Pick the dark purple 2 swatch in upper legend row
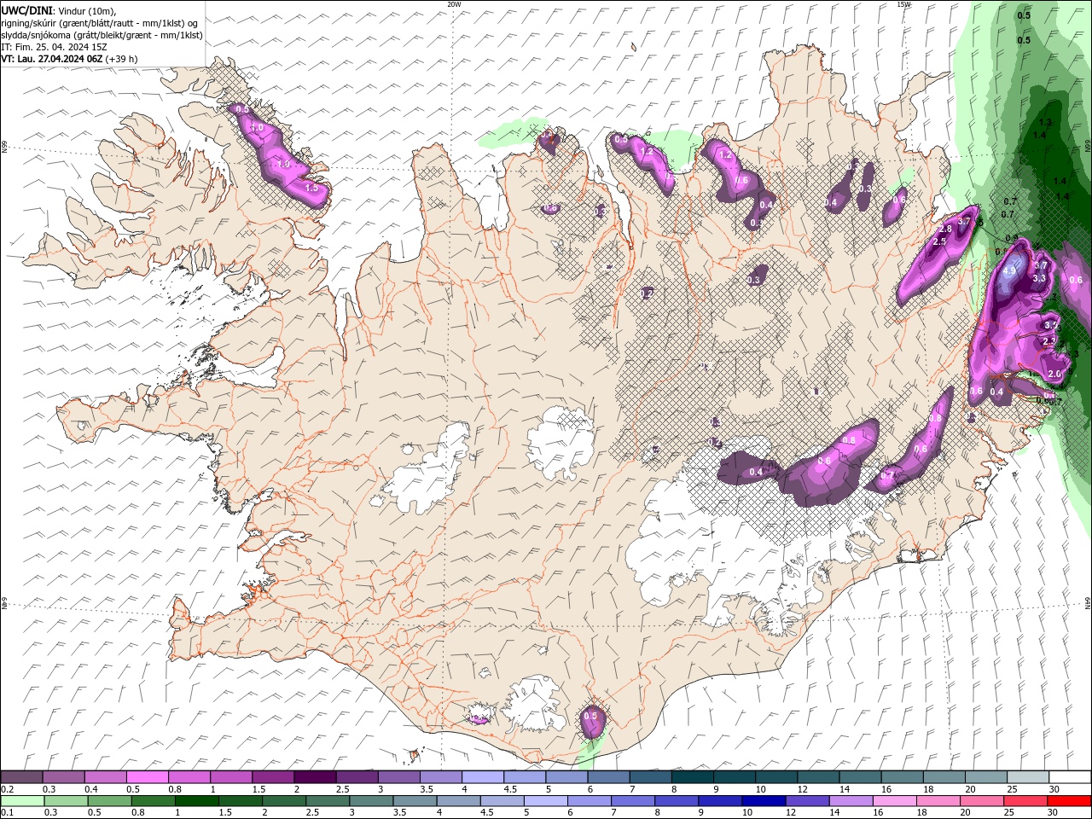Viewport: 1092px width, 819px height. (x=315, y=777)
